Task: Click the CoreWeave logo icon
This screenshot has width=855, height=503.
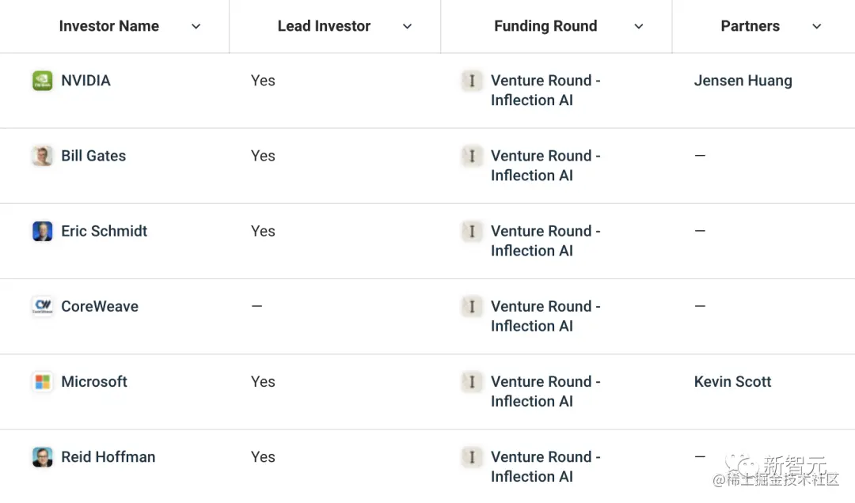Action: click(x=42, y=306)
